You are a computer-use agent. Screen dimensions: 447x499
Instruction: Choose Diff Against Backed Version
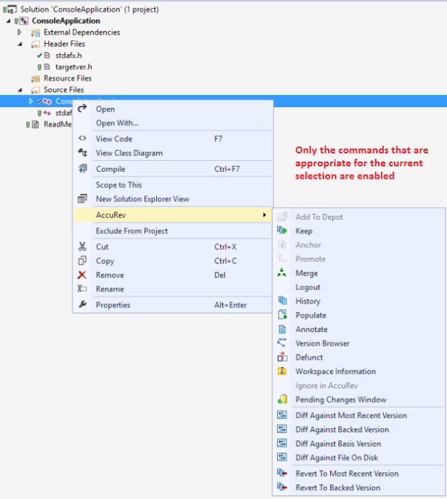pyautogui.click(x=342, y=430)
